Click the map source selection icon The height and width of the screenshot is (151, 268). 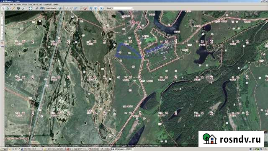coord(37,8)
